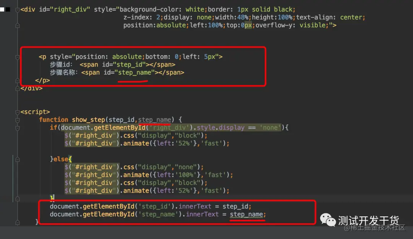Click fold end marker at else closing brace
413x239 pixels.
pos(17,199)
